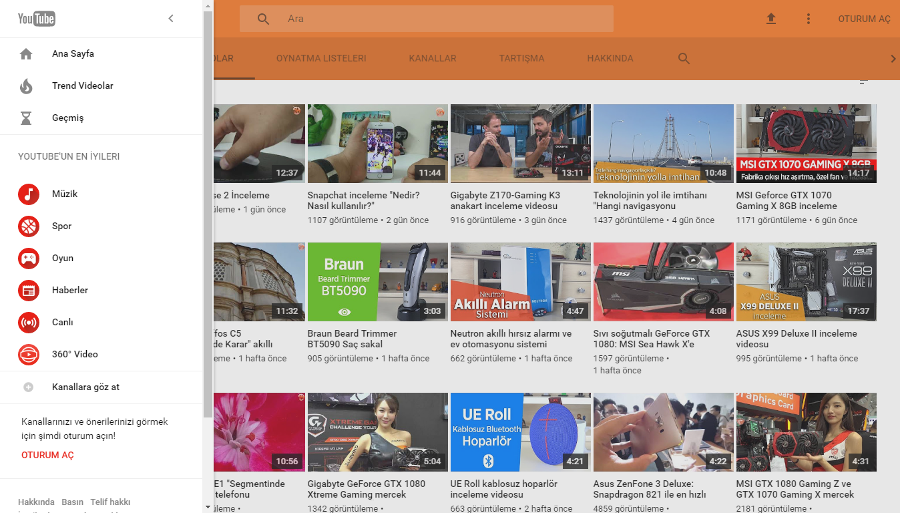Click title 'Neutron akıllı hırsız alarmı ve ev otomasyonu sistemi'

click(511, 339)
